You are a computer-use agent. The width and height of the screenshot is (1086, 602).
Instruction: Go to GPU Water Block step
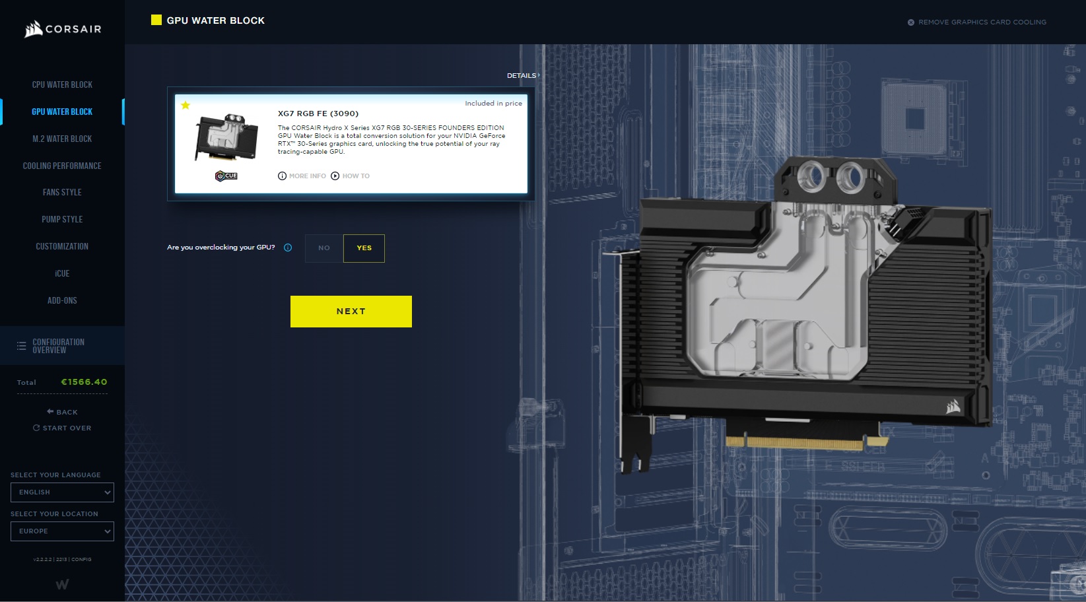coord(62,112)
